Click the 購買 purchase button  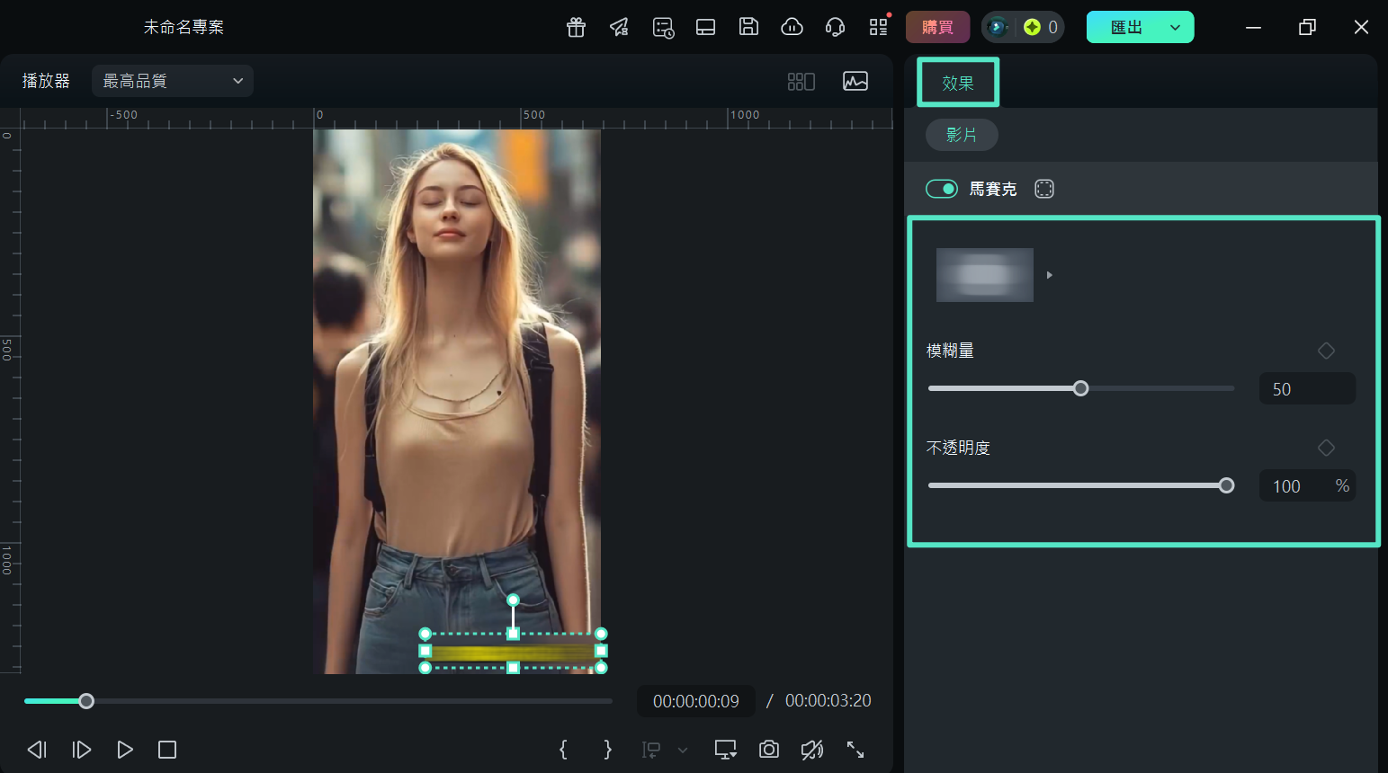pyautogui.click(x=937, y=27)
